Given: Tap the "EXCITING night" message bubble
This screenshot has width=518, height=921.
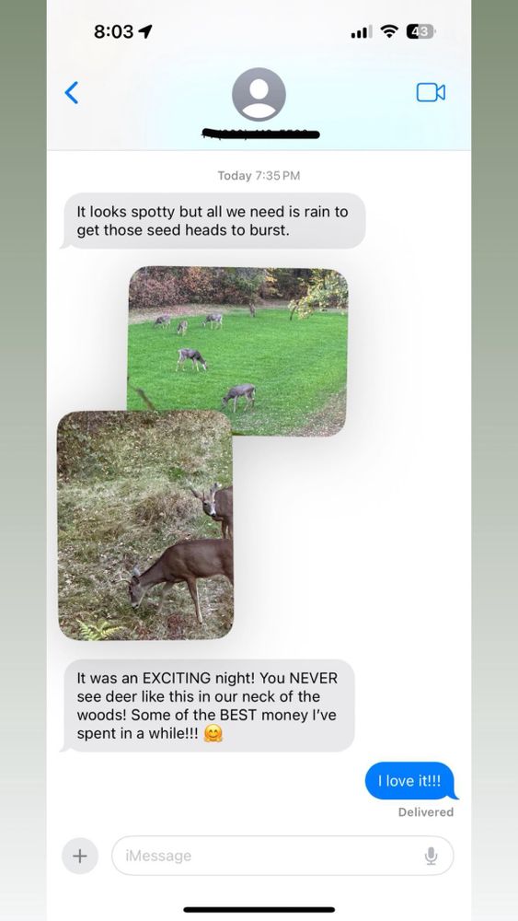Looking at the screenshot, I should point(208,705).
